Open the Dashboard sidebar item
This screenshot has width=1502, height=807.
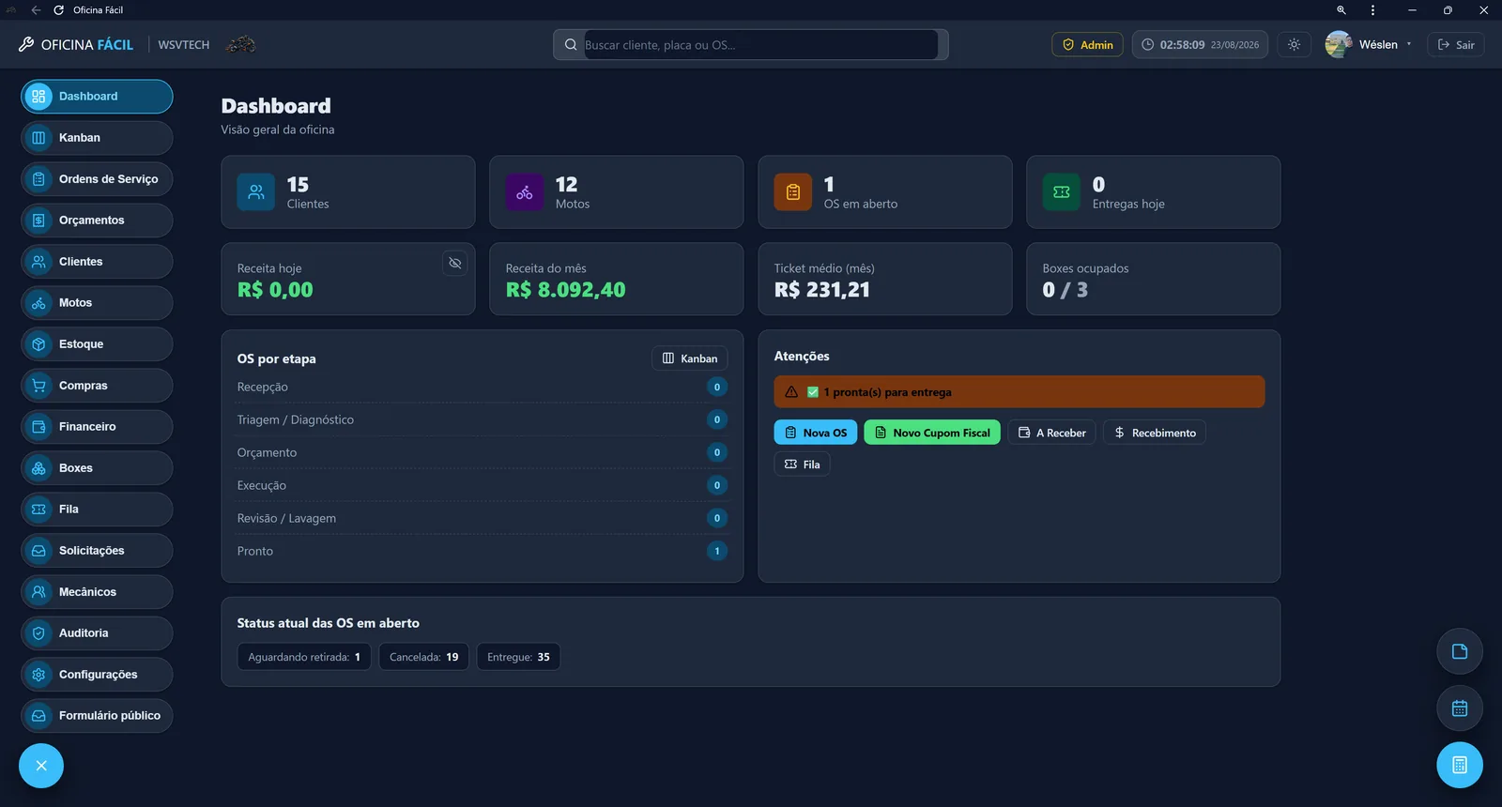pyautogui.click(x=97, y=97)
